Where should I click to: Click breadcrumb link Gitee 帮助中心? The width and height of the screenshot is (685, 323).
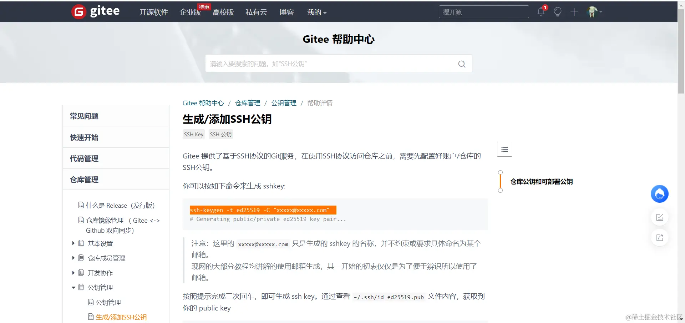click(203, 103)
